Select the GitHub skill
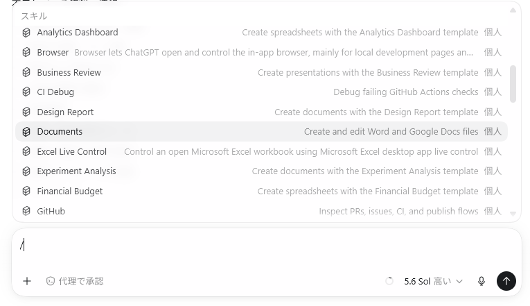The image size is (530, 306). coord(261,211)
